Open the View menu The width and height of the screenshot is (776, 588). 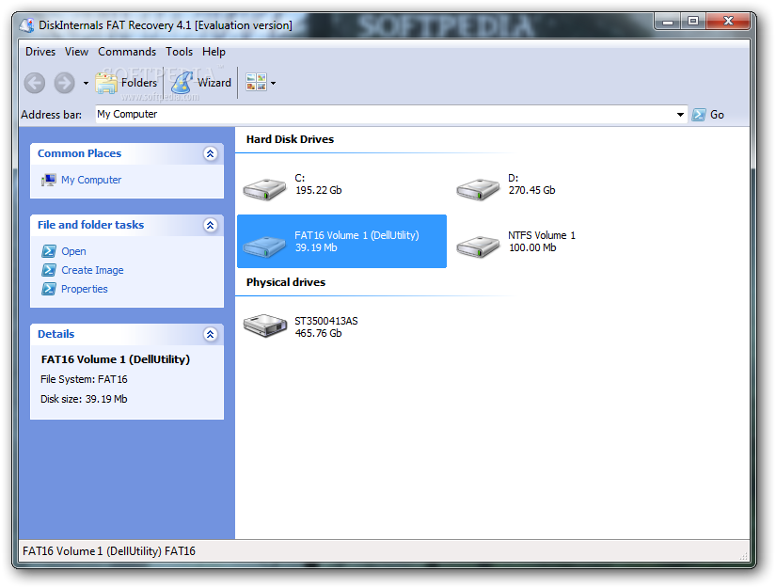(x=77, y=52)
